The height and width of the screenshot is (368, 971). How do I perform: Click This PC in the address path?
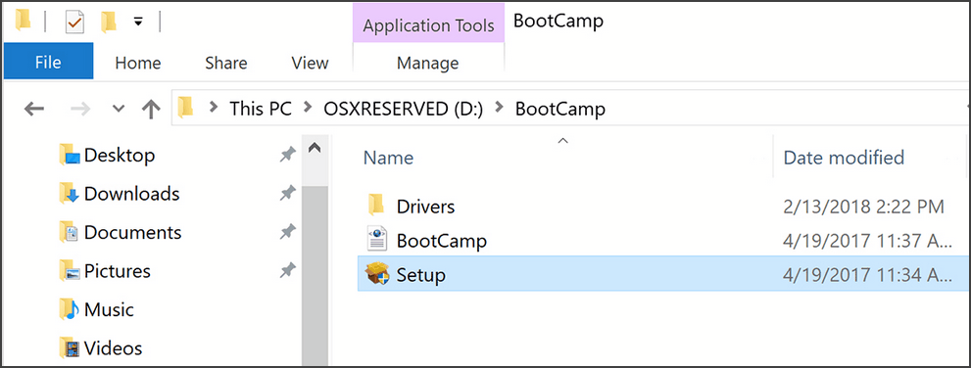[260, 109]
